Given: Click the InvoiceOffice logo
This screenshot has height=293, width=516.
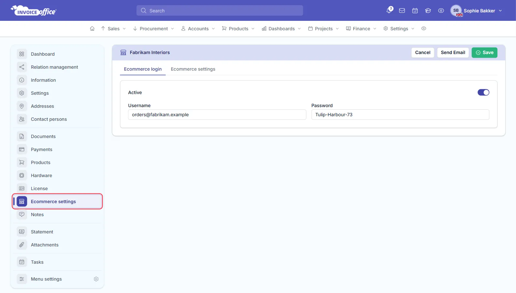Looking at the screenshot, I should point(34,11).
